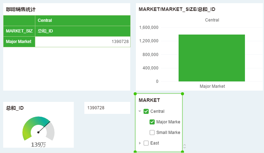The image size is (264, 153).
Task: Uncheck the Central checkbox
Action: click(x=146, y=111)
